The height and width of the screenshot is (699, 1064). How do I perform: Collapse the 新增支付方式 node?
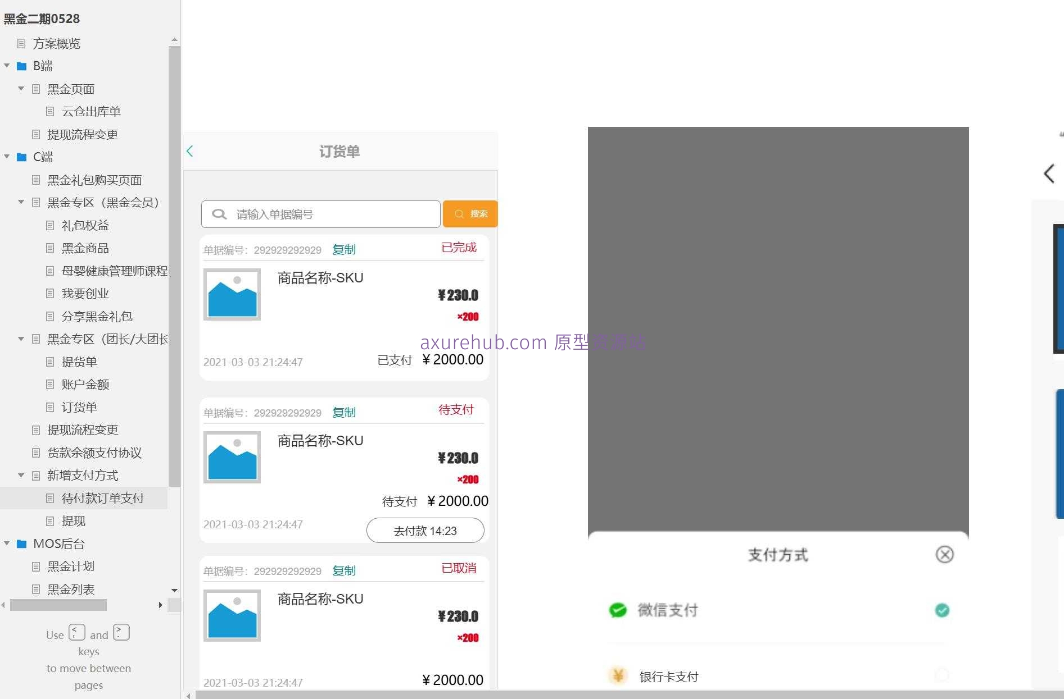(21, 476)
